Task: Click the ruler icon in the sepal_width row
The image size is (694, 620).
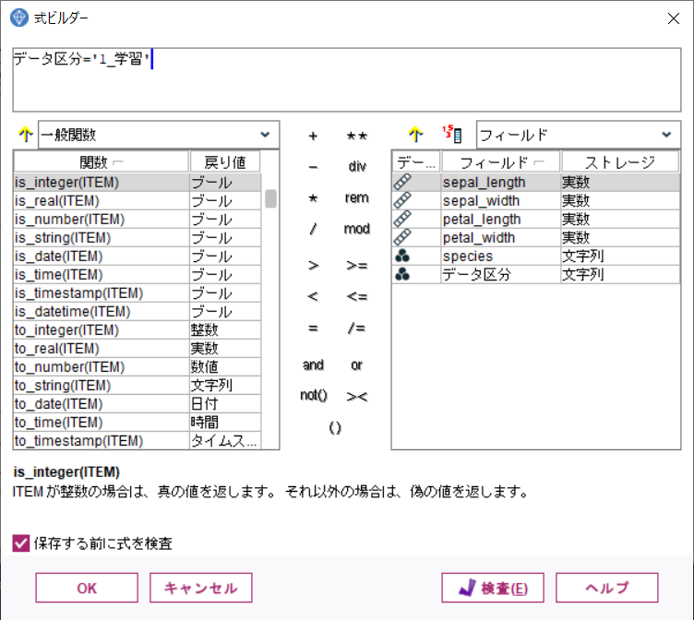Action: click(402, 201)
